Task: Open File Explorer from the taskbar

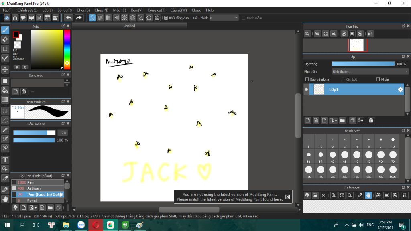Action: (66, 225)
